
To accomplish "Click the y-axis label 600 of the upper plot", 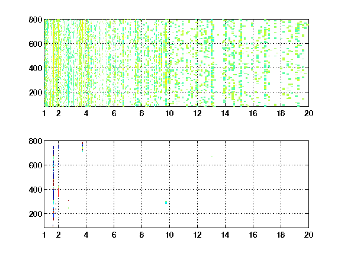I will [36, 44].
